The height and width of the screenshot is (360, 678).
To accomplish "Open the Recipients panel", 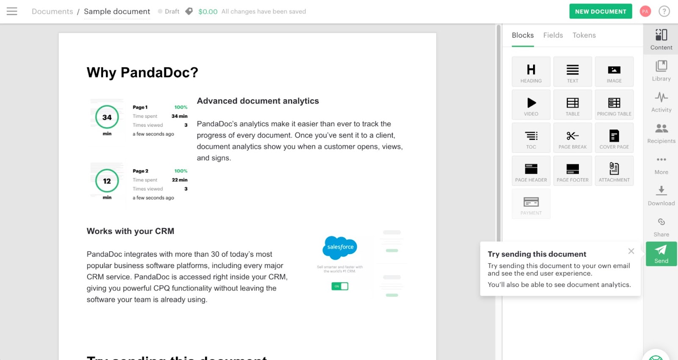I will [x=661, y=133].
